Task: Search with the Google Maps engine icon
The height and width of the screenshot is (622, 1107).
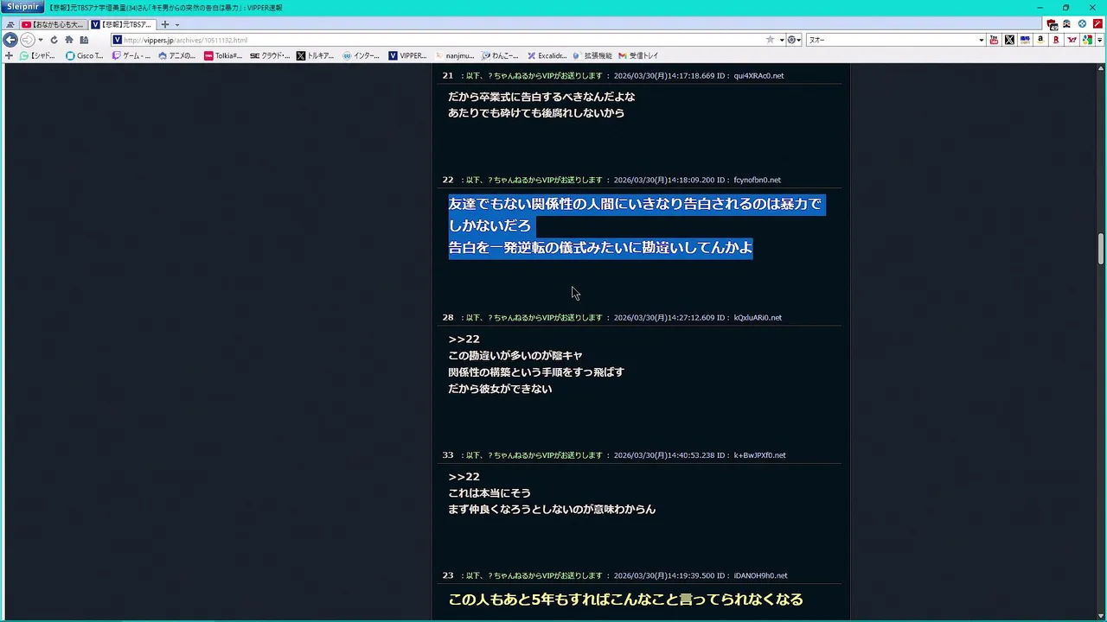Action: click(x=1087, y=40)
